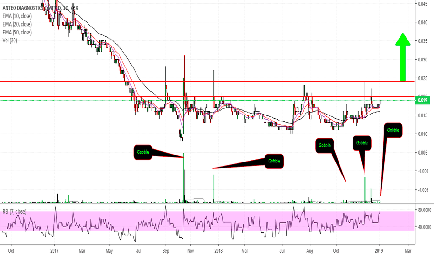Click the 40.0000 RSI scale value
Screen dimensions: 434x256
click(424, 227)
